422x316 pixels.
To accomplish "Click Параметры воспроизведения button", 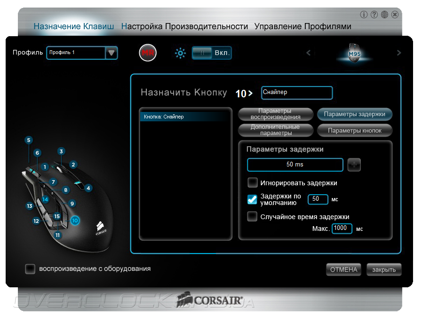I will (276, 114).
